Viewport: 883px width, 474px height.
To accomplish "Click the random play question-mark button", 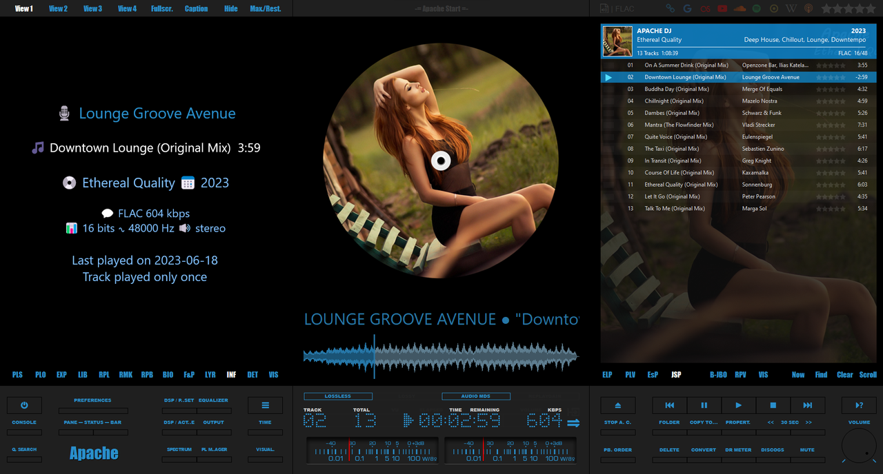I will click(x=859, y=405).
